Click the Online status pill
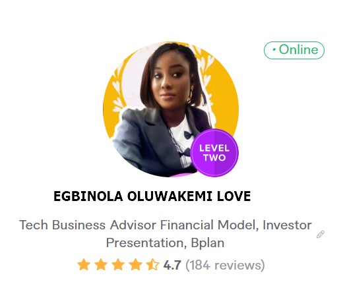 [294, 50]
